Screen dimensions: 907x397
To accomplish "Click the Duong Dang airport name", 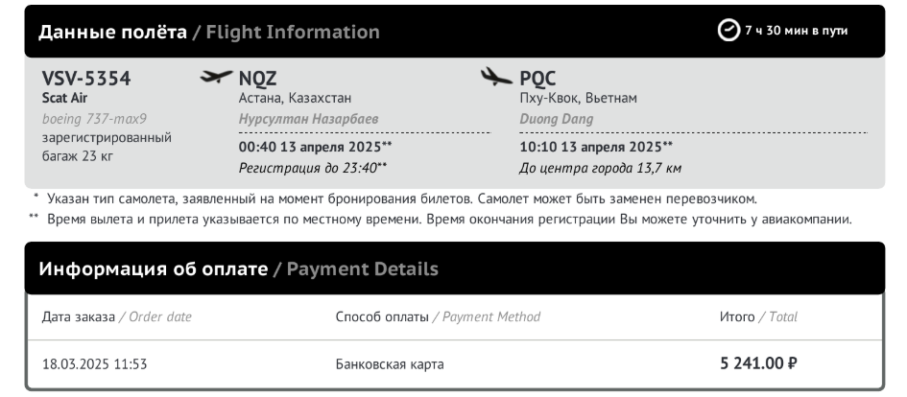I will click(556, 119).
